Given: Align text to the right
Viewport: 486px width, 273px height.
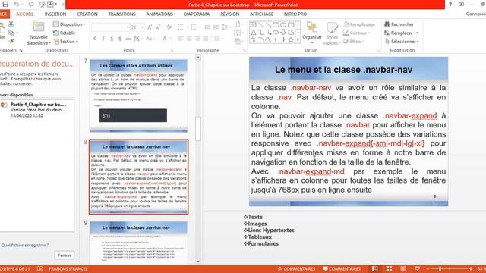Looking at the screenshot, I should [197, 39].
